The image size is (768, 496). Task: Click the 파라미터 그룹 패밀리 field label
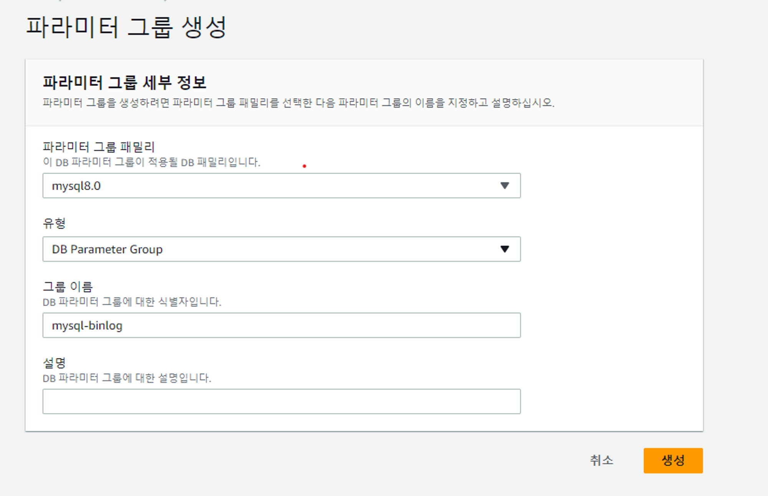98,147
